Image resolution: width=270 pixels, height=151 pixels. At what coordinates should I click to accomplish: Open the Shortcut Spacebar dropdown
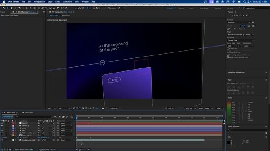[x=239, y=22]
